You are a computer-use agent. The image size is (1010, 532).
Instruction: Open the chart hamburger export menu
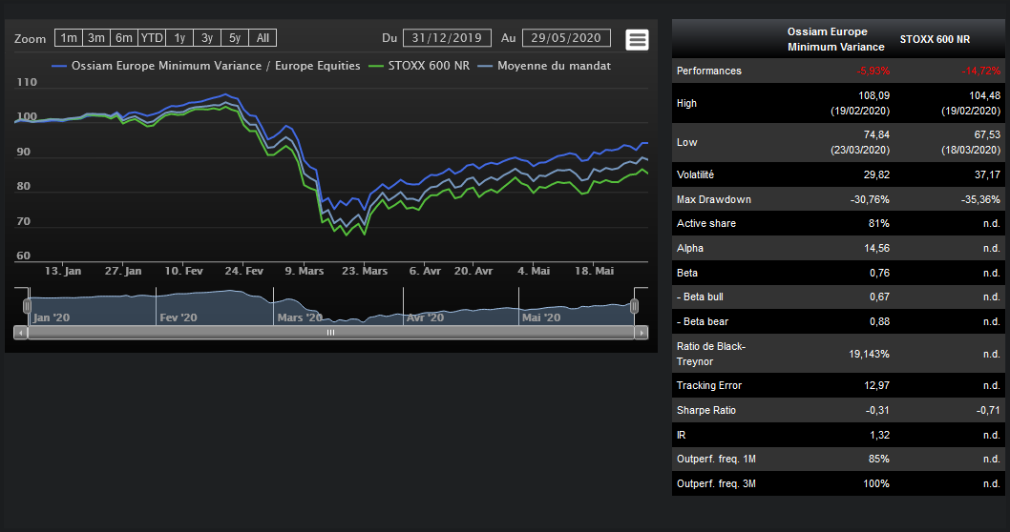tap(637, 40)
